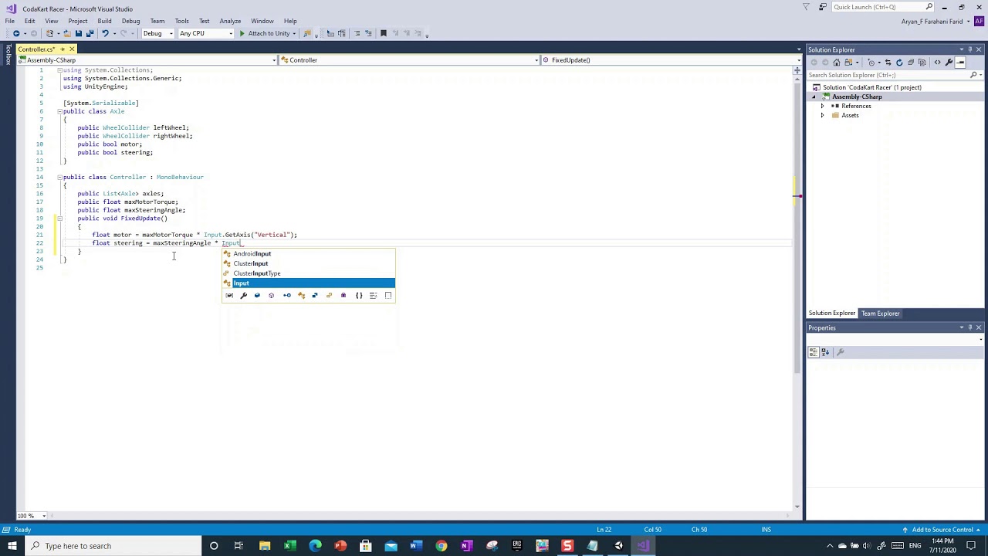
Task: Open the File menu
Action: coord(9,21)
